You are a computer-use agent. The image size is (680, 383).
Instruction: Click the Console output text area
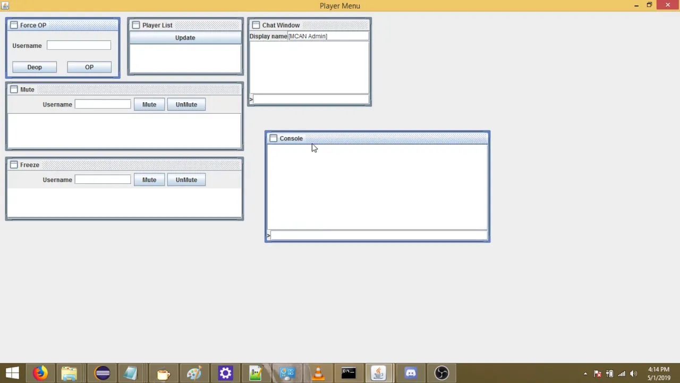tap(377, 187)
